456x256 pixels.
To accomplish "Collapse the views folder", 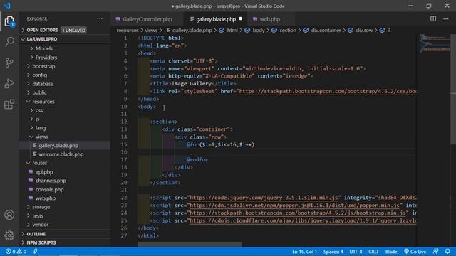I will 42,137.
